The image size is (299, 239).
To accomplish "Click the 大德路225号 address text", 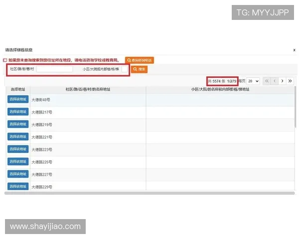I will (x=41, y=162).
